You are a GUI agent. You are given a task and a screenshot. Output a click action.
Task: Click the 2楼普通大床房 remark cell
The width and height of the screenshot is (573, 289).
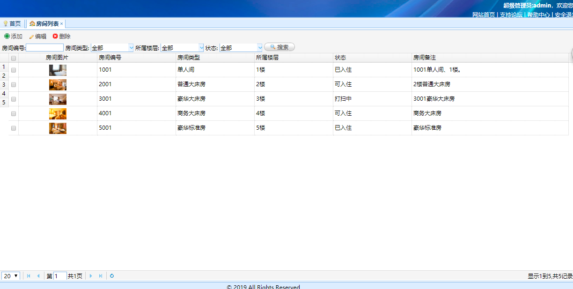(x=490, y=84)
